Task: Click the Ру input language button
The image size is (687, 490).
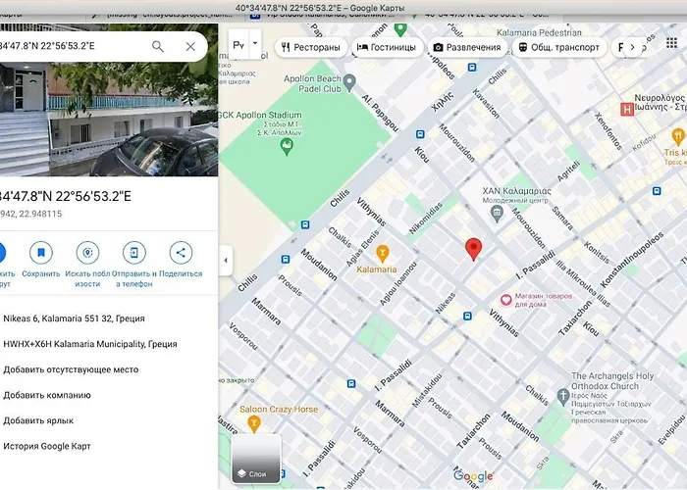Action: coord(238,45)
